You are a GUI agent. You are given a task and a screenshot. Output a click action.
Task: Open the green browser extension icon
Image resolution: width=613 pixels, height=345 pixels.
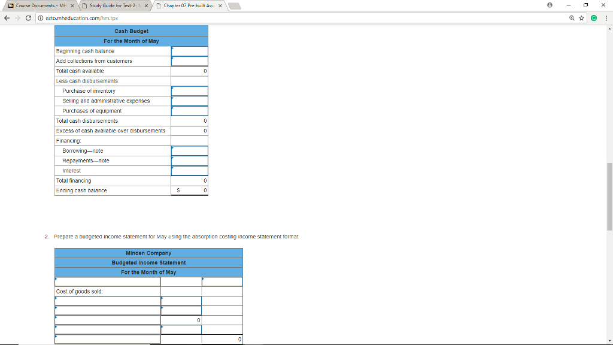[x=593, y=18]
